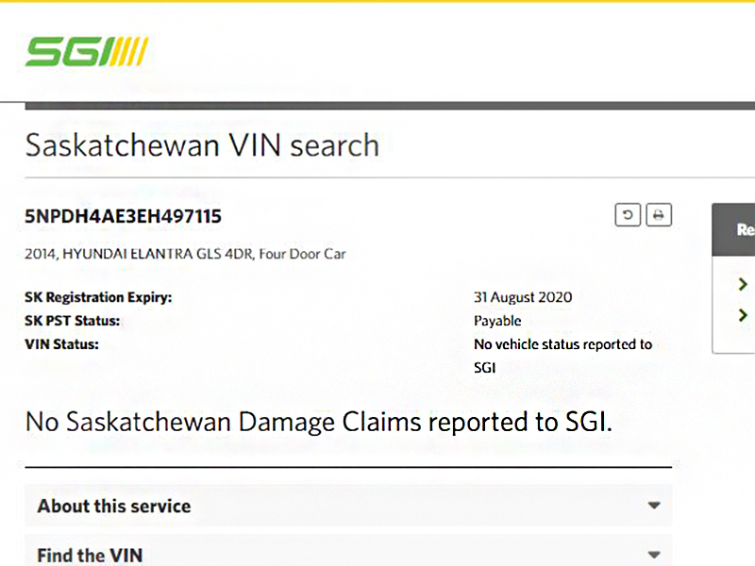
Task: Click the second green chevron in sidebar
Action: click(743, 315)
